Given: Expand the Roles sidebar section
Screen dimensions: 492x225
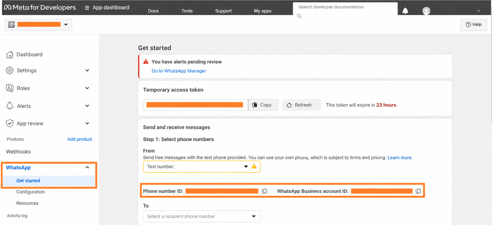Looking at the screenshot, I should tap(87, 88).
